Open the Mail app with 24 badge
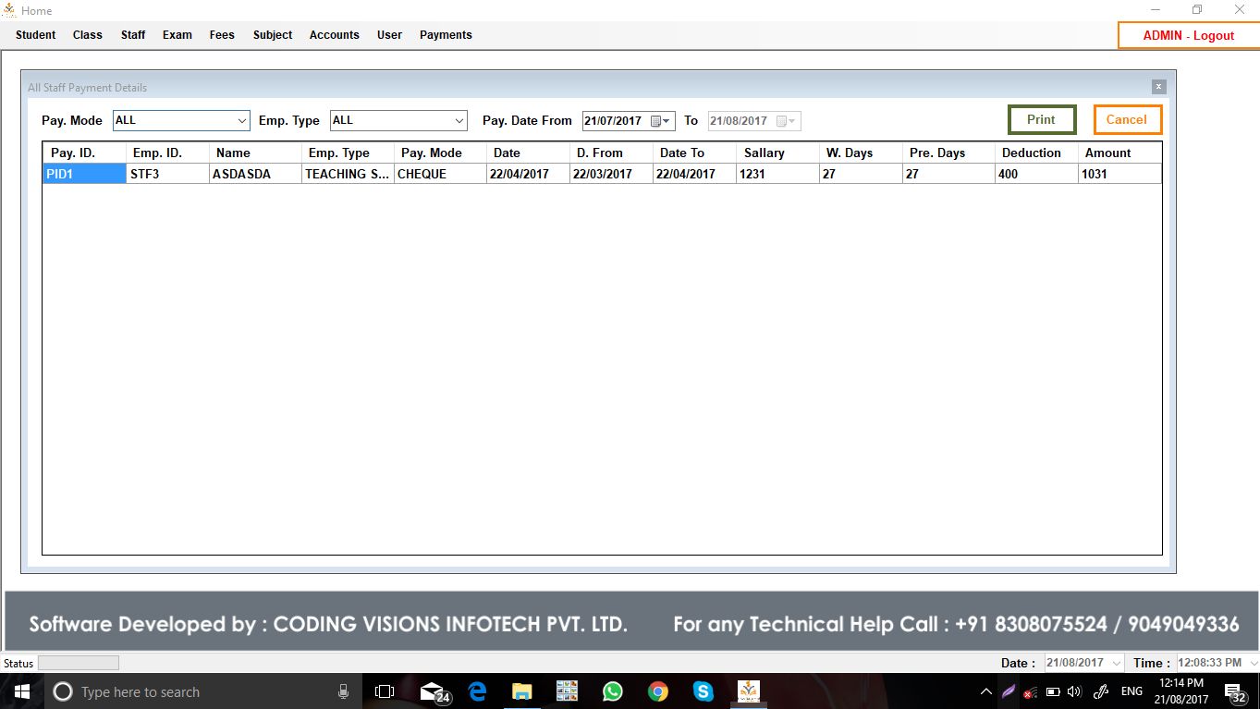Image resolution: width=1260 pixels, height=709 pixels. tap(433, 691)
